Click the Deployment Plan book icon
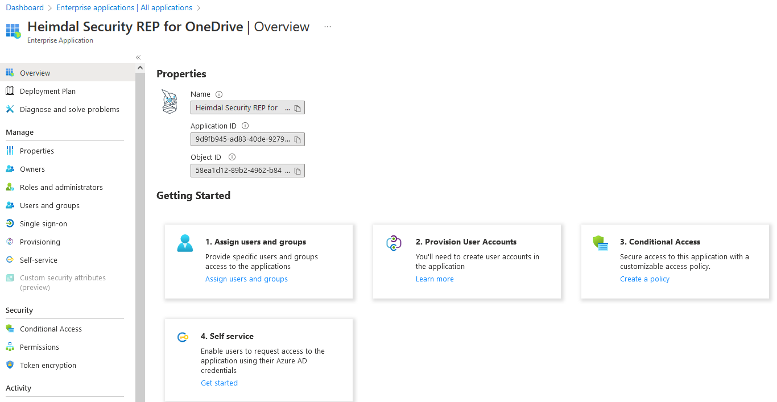 [x=10, y=91]
